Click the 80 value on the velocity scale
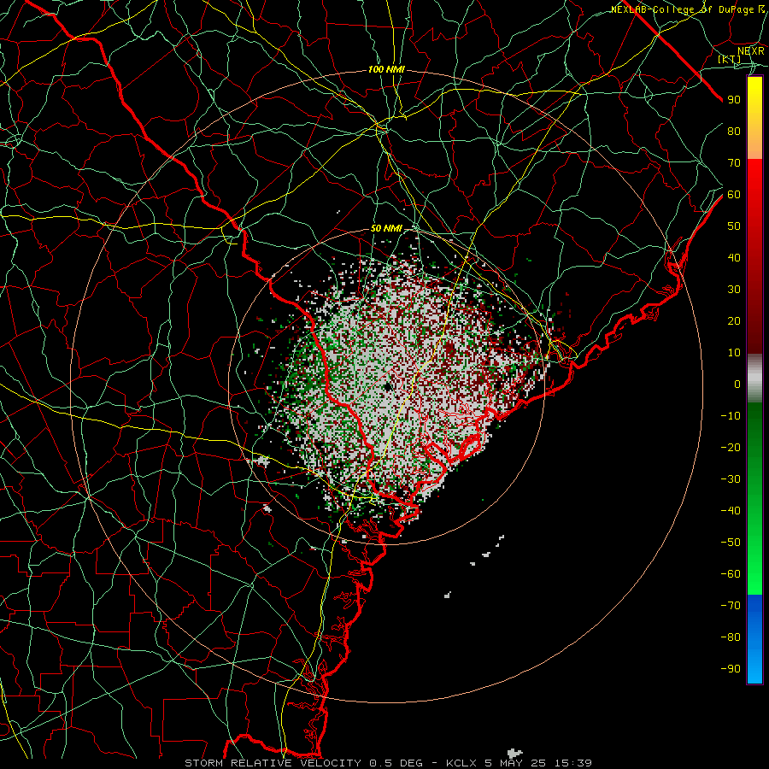Screen dimensions: 769x769 click(734, 132)
